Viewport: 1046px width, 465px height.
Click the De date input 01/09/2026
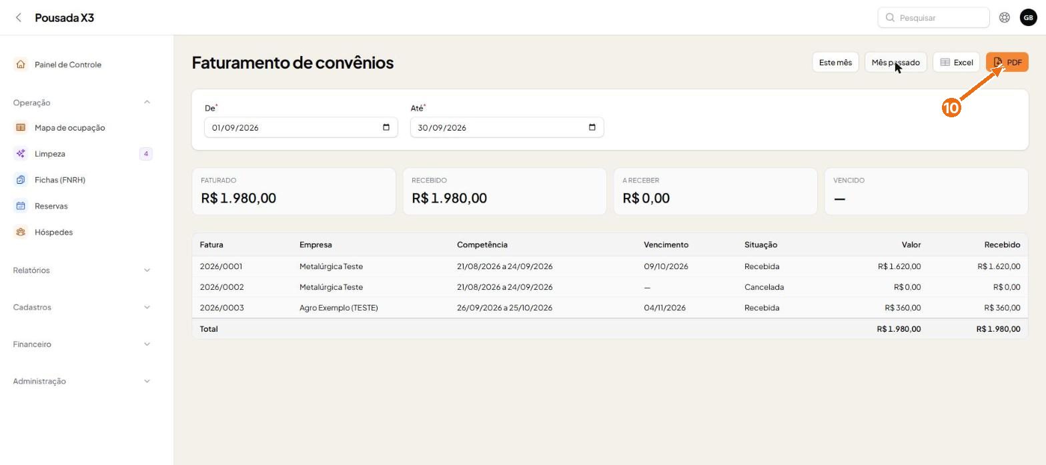click(x=301, y=127)
